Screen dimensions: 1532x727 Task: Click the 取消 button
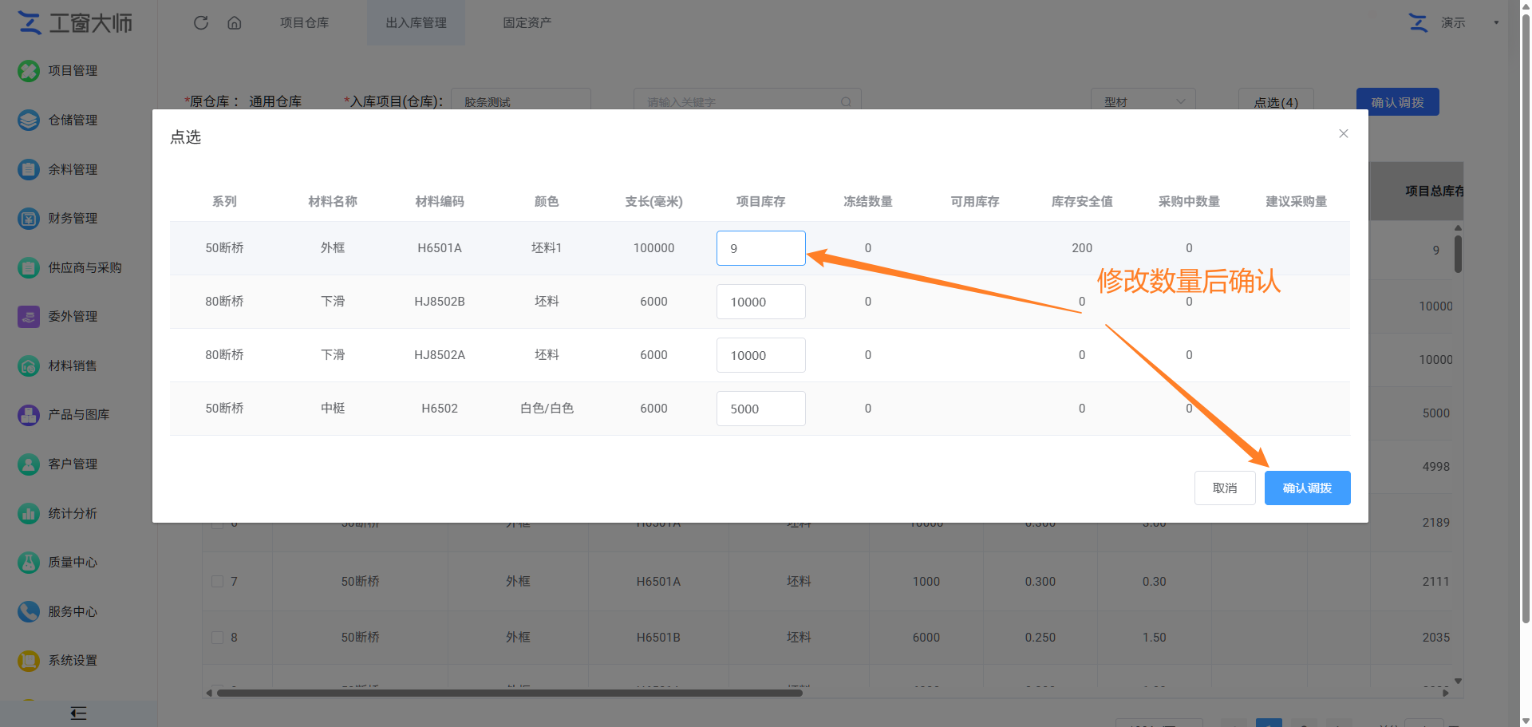click(1225, 488)
